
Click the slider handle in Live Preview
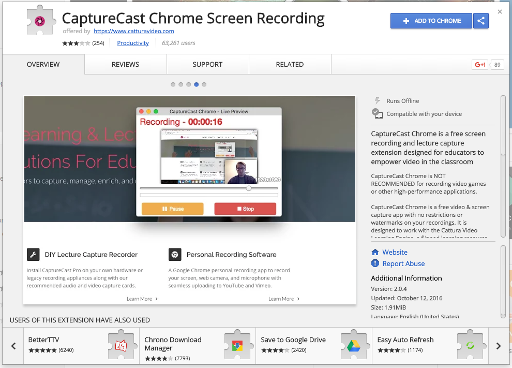(x=249, y=188)
